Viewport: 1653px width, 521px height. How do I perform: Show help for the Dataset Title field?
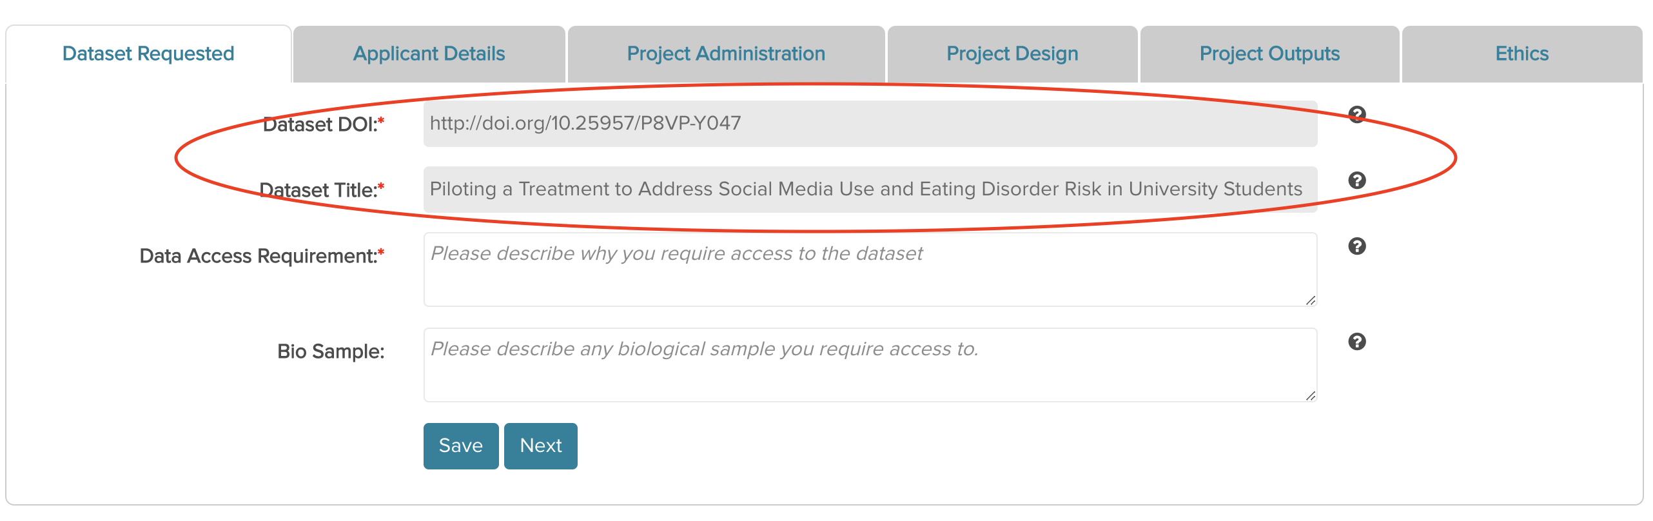point(1357,181)
